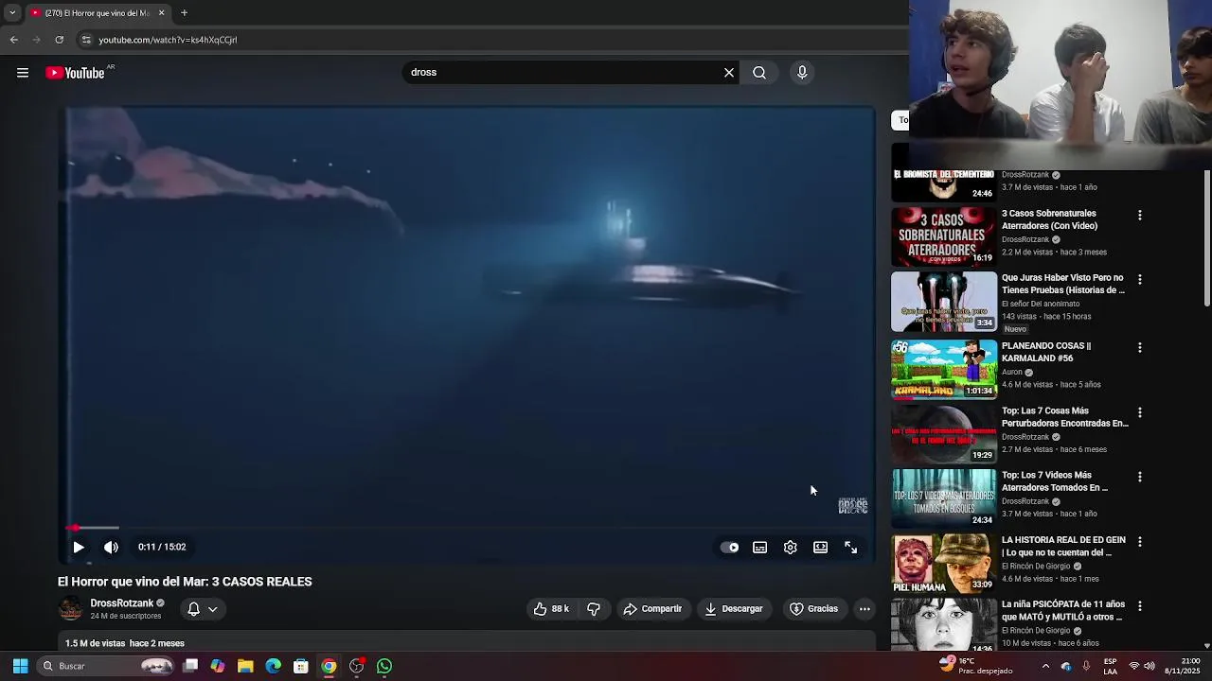This screenshot has width=1212, height=681.
Task: Open Microsoft Store from the taskbar
Action: click(301, 666)
